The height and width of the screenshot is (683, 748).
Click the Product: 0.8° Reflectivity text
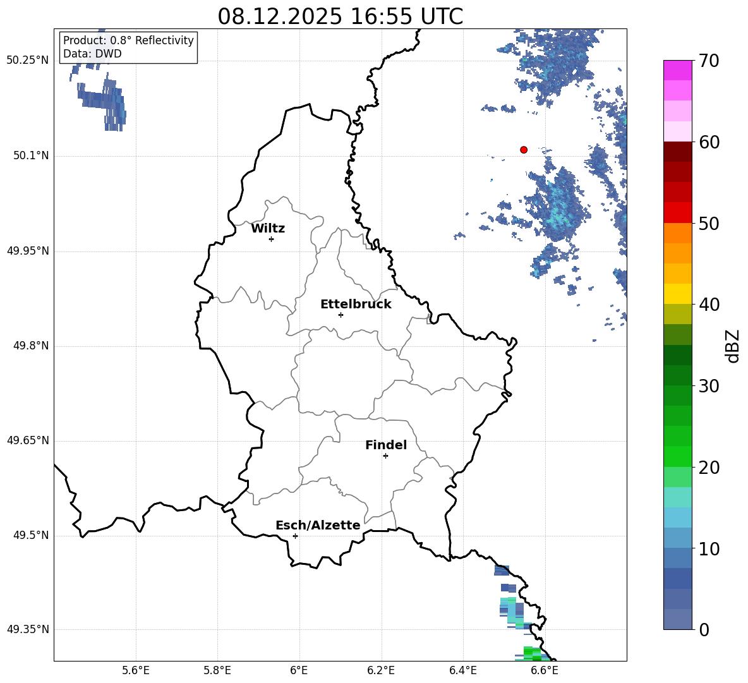click(x=128, y=40)
